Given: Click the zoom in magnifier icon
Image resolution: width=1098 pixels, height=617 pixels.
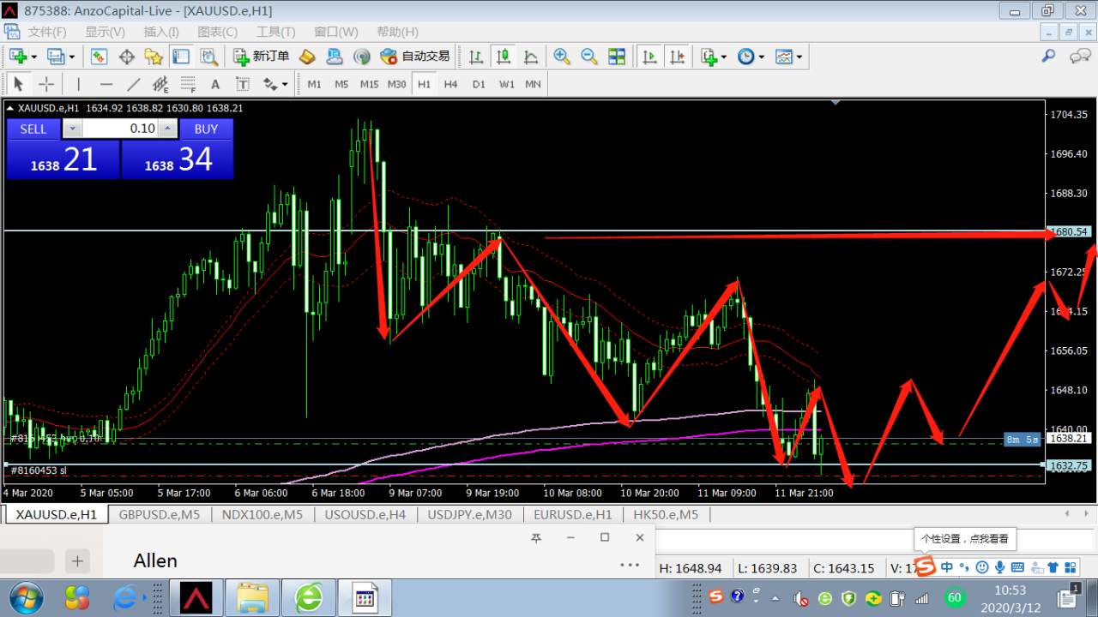Looking at the screenshot, I should 562,57.
